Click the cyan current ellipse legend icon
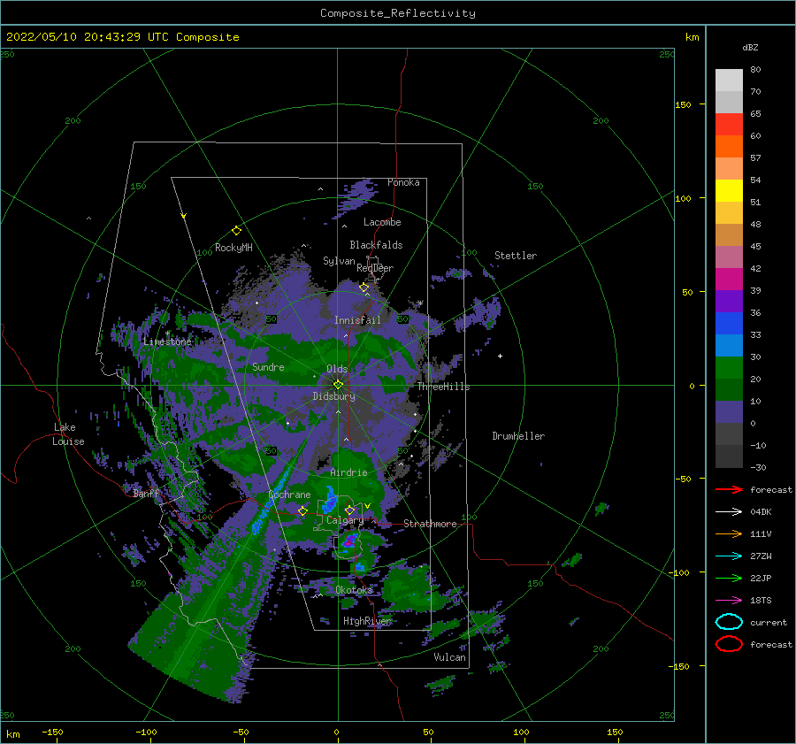 tap(729, 622)
